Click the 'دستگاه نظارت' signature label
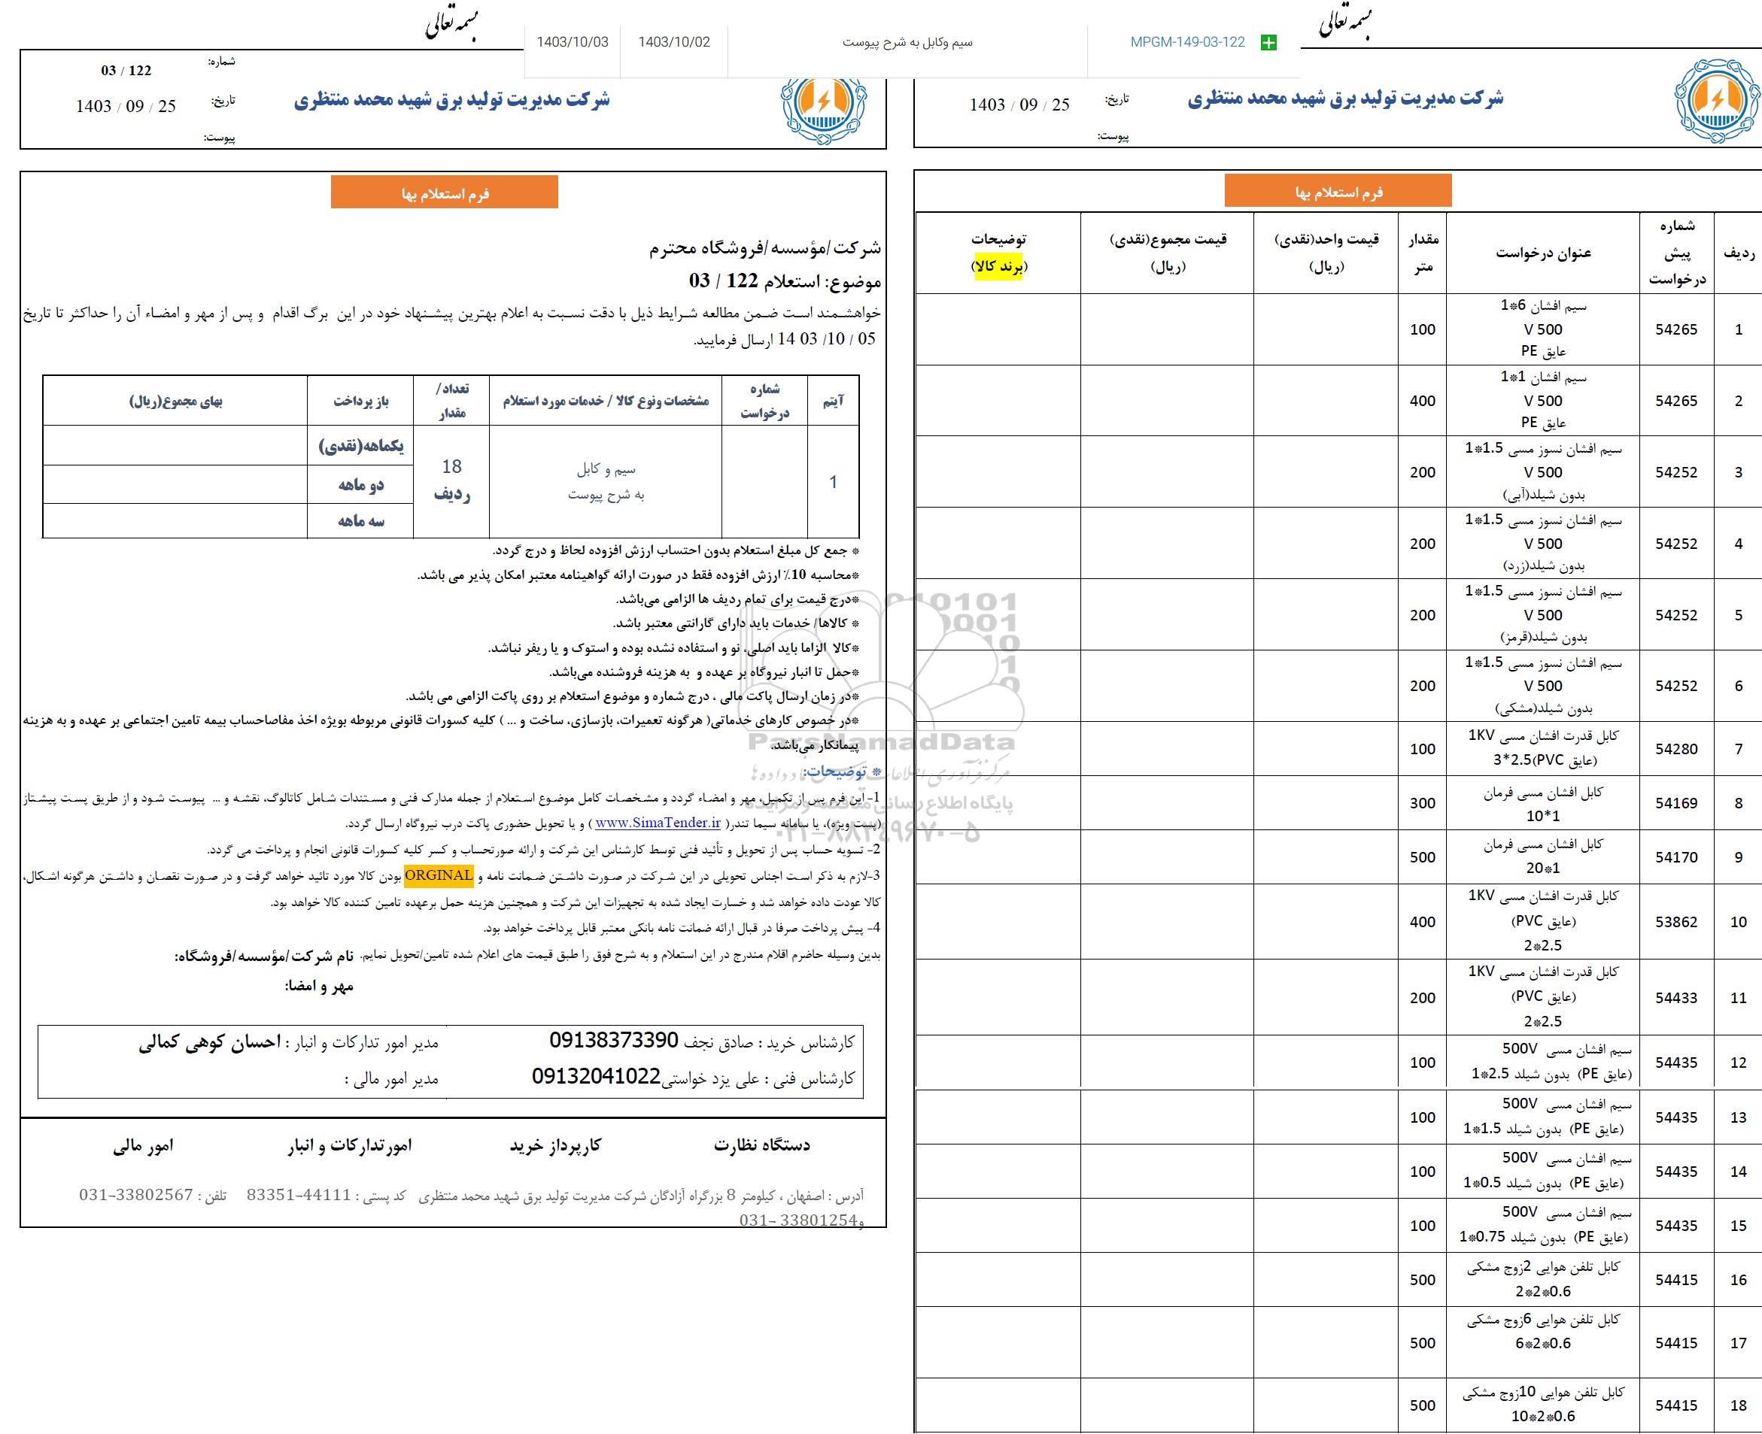The height and width of the screenshot is (1434, 1762). [x=762, y=1145]
